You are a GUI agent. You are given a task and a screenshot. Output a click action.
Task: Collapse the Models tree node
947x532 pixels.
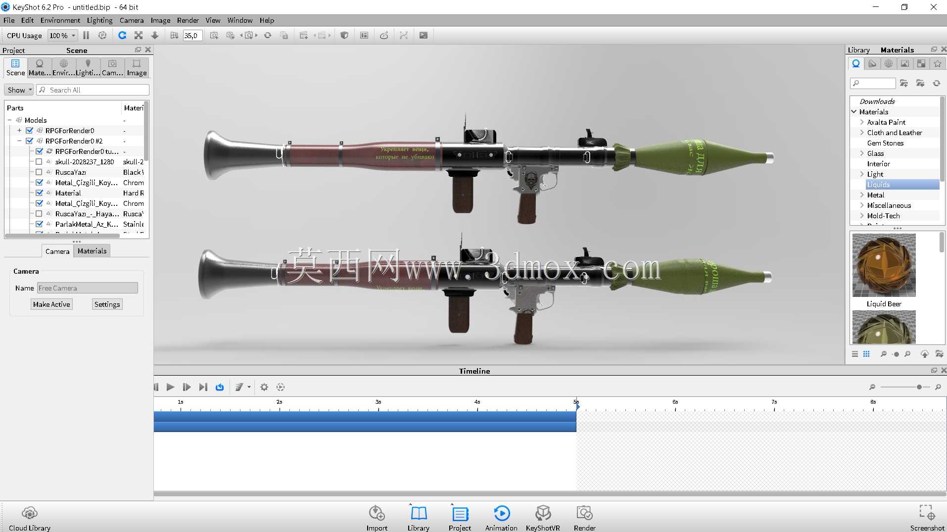(x=9, y=120)
